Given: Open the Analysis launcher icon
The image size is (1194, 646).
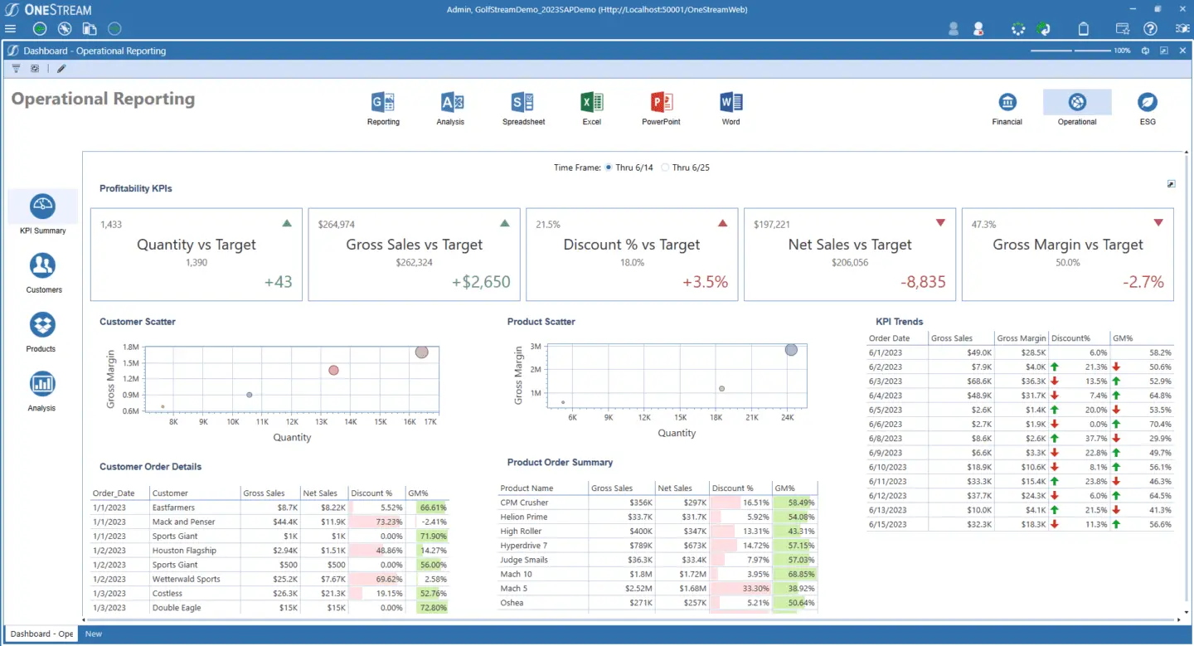Looking at the screenshot, I should click(x=451, y=103).
